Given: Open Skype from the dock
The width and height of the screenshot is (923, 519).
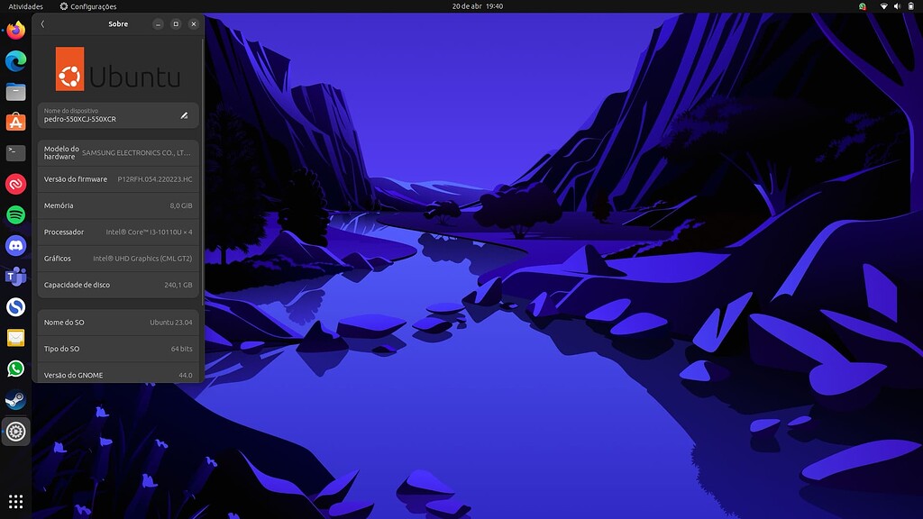Looking at the screenshot, I should (14, 306).
